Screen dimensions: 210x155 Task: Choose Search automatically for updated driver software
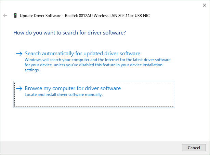click(x=82, y=54)
